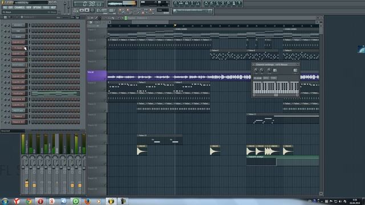Open the HELP menu

(53, 7)
